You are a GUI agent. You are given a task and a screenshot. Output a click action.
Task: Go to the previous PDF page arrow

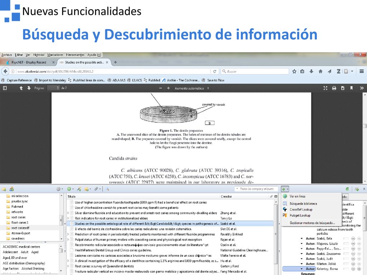click(21, 88)
